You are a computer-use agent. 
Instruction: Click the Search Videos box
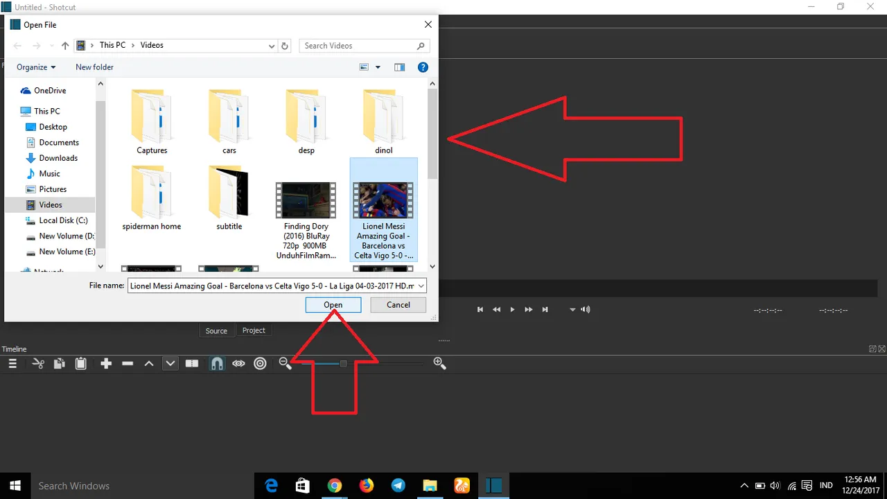(x=365, y=46)
